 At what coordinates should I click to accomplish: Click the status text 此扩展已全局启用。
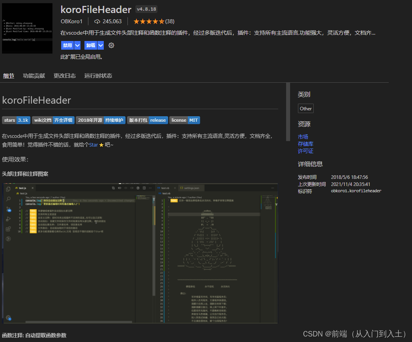click(81, 57)
